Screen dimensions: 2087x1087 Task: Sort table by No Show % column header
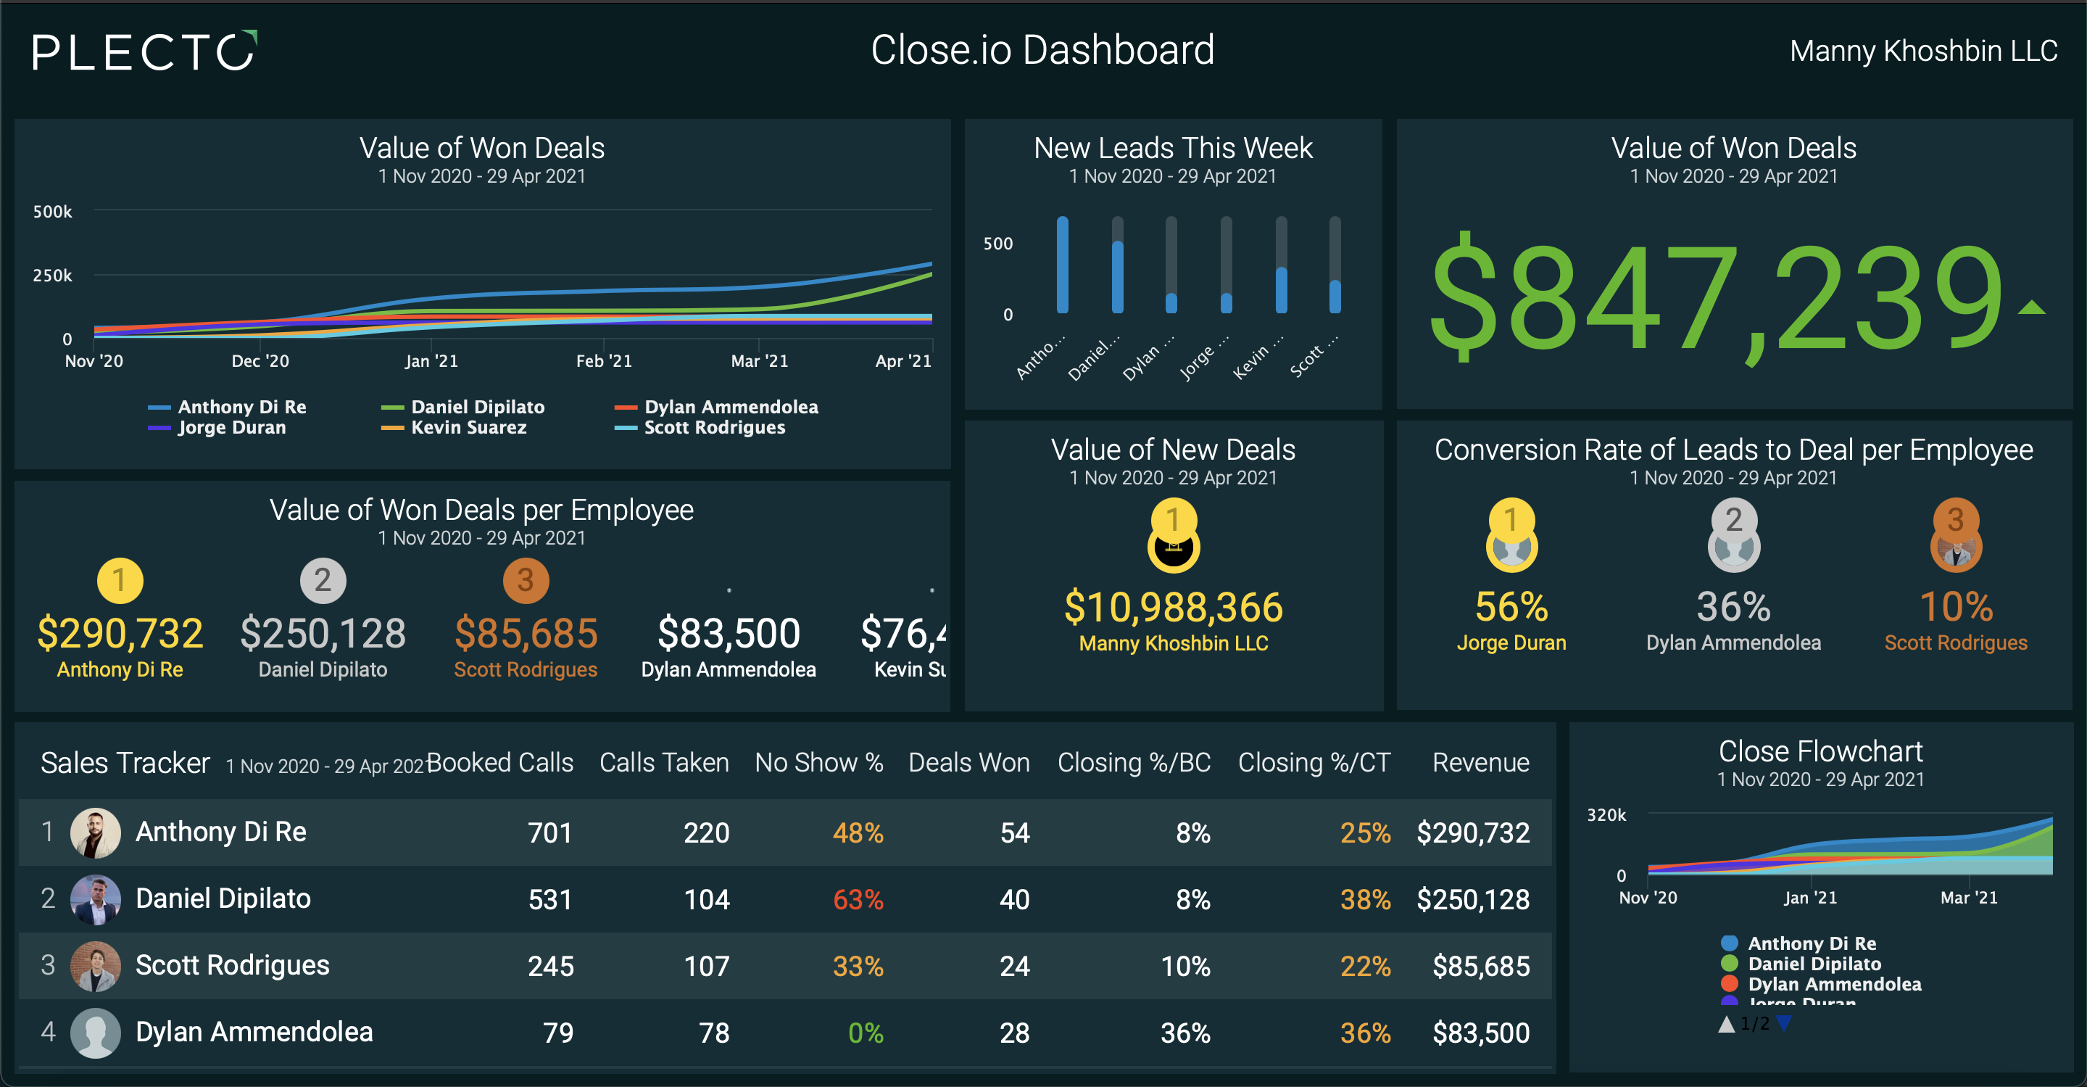(x=819, y=763)
